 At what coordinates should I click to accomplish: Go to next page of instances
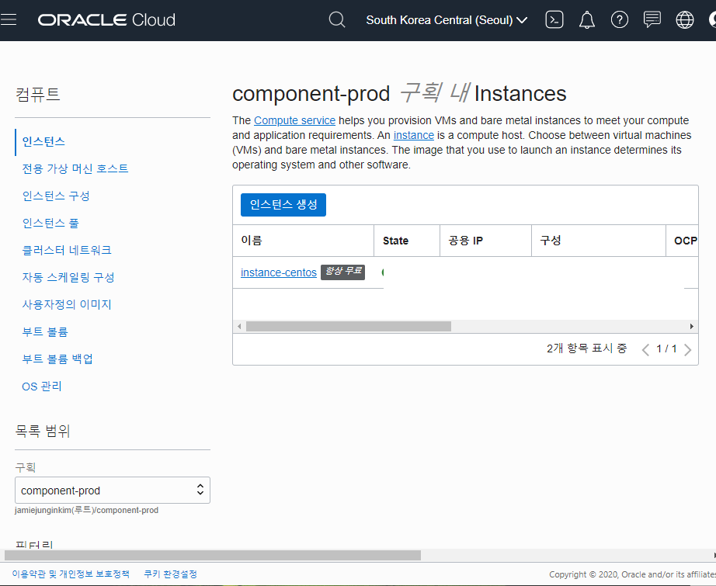pyautogui.click(x=688, y=349)
